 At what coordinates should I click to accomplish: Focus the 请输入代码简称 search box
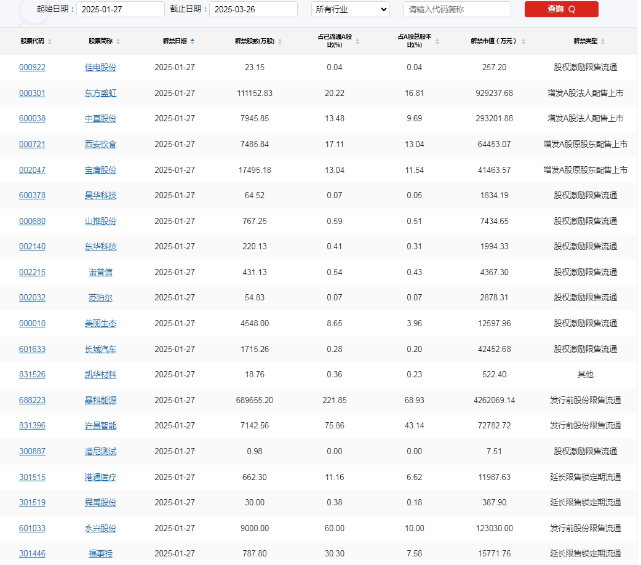tap(456, 9)
